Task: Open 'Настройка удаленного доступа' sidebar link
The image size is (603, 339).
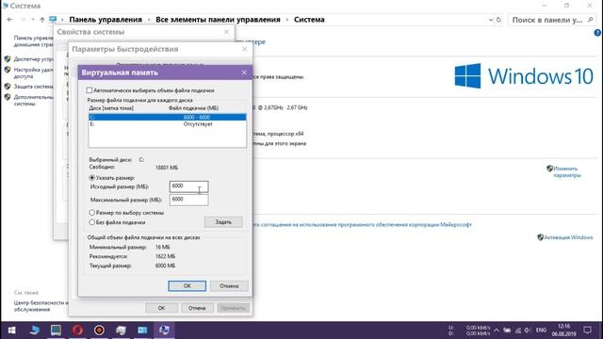Action: pyautogui.click(x=34, y=73)
